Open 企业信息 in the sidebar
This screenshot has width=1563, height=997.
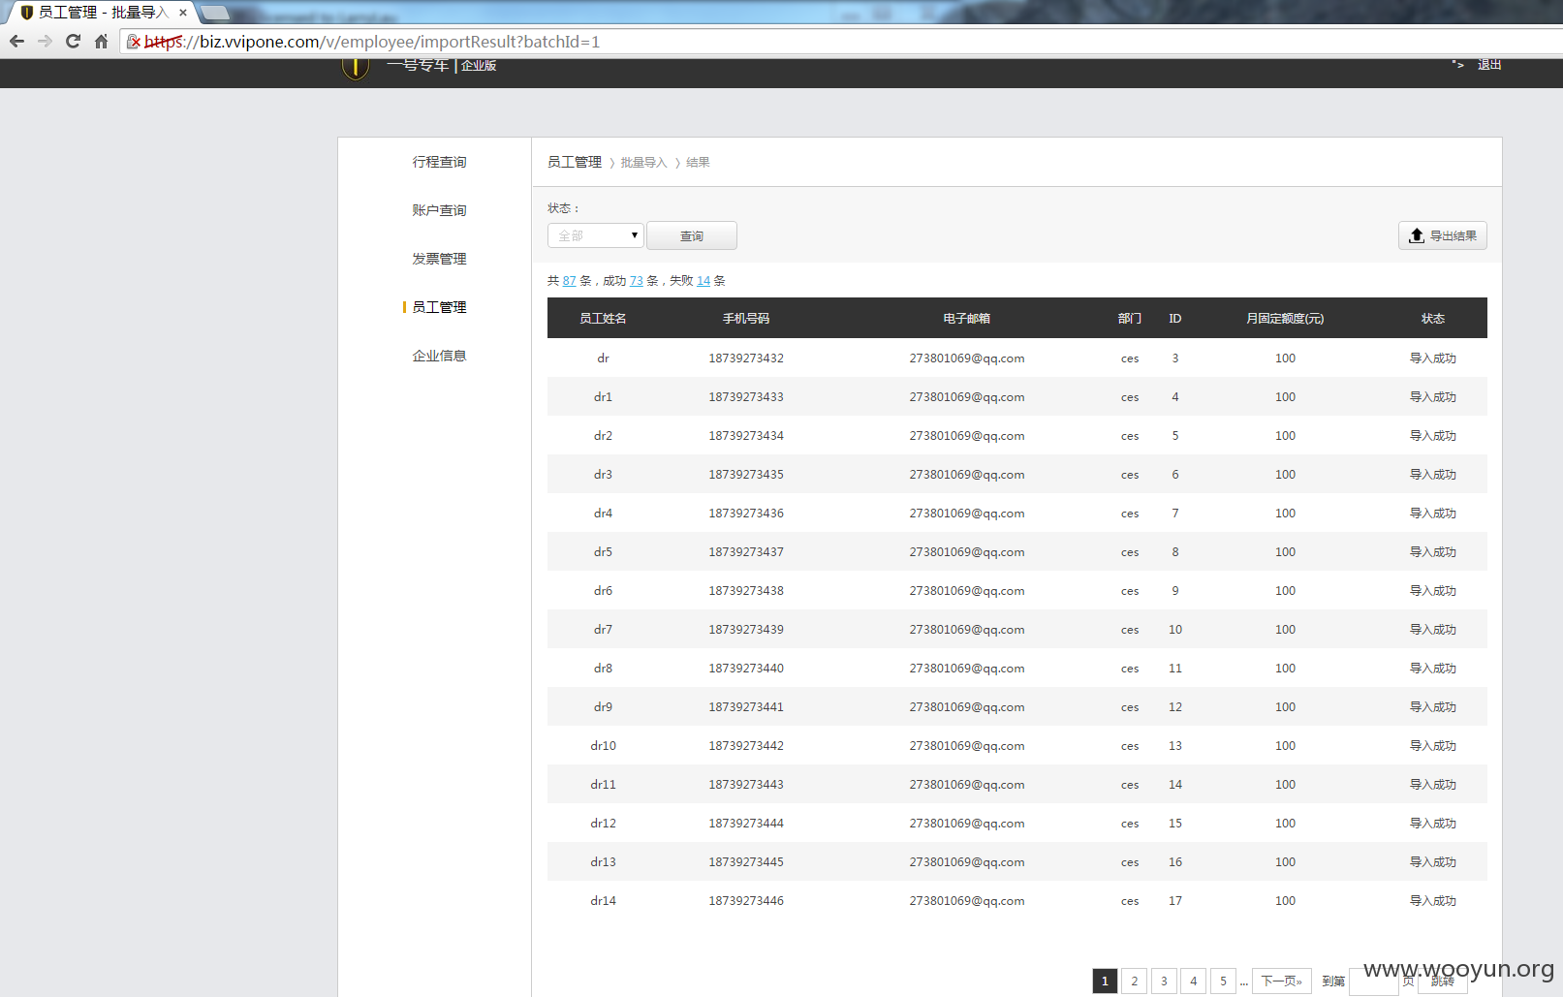(x=439, y=356)
